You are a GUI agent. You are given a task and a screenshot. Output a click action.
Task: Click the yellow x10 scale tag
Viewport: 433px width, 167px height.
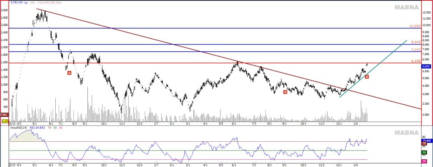[x=5, y=121]
